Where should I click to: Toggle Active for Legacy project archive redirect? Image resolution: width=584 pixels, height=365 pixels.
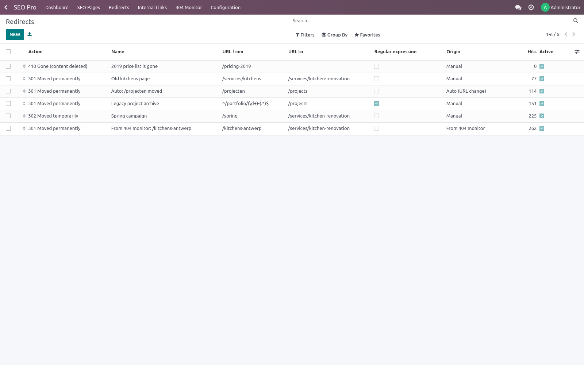[542, 104]
